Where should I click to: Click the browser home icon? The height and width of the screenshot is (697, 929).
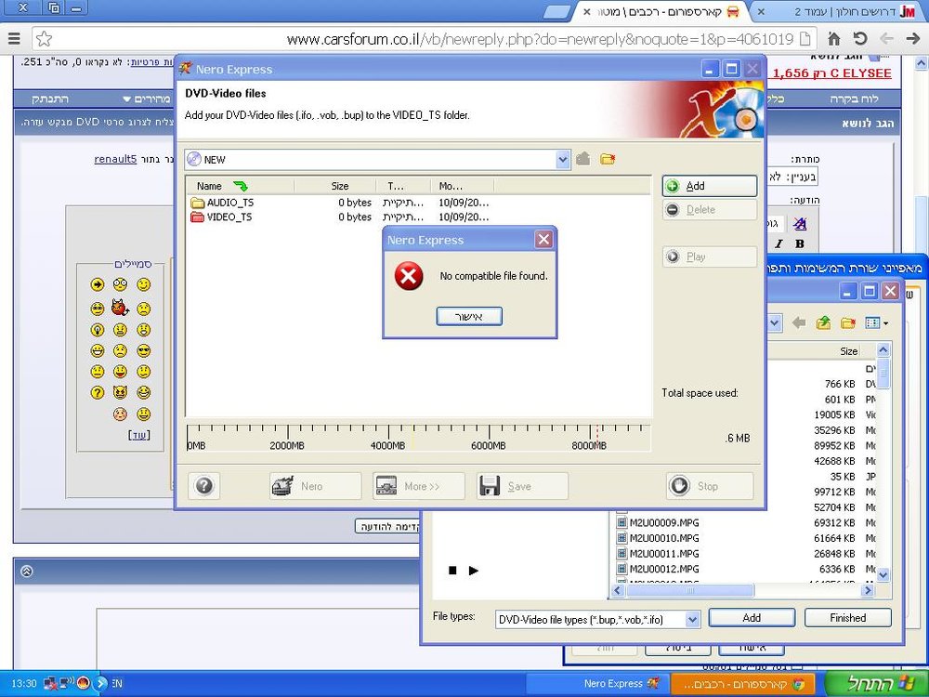click(834, 39)
